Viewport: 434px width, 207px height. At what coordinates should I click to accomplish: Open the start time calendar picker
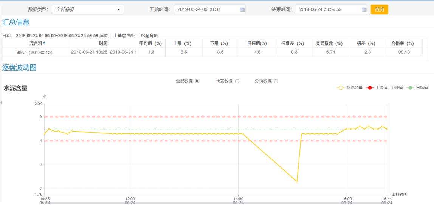tap(242, 9)
